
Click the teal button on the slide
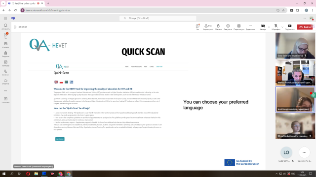click(x=60, y=139)
